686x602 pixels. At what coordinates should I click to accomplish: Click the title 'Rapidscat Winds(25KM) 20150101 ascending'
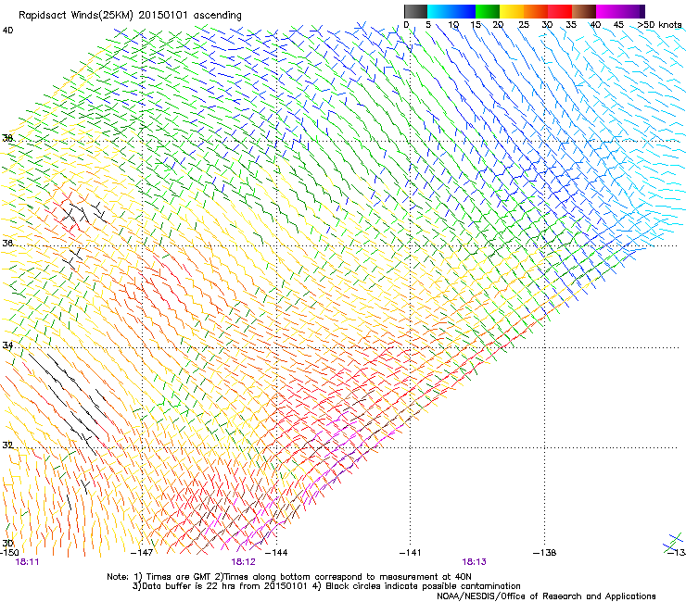click(130, 16)
